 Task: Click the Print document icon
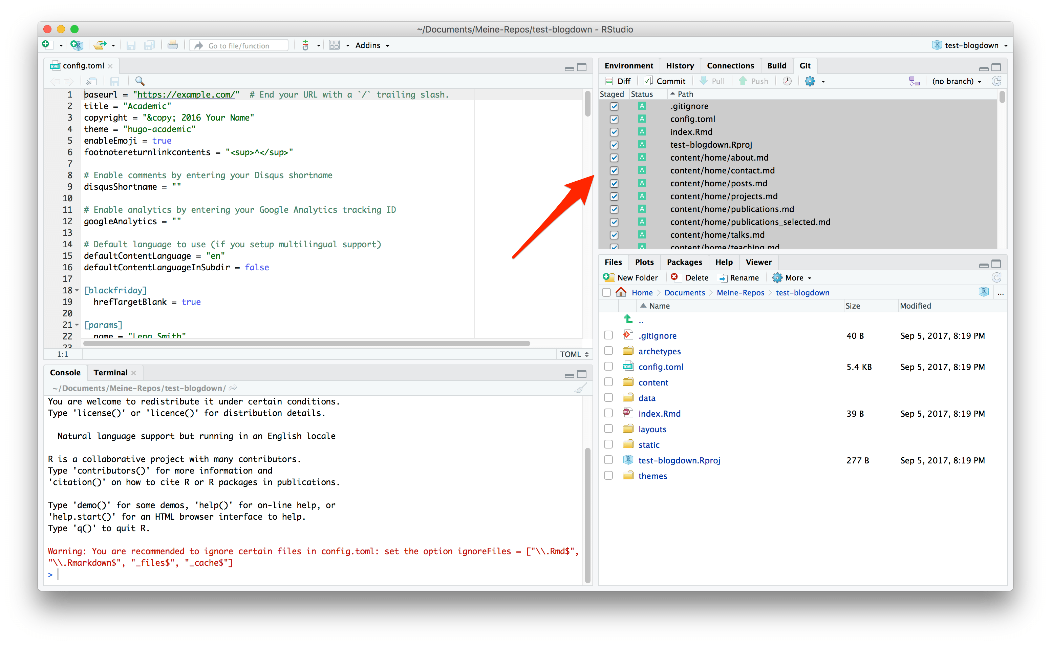click(172, 45)
